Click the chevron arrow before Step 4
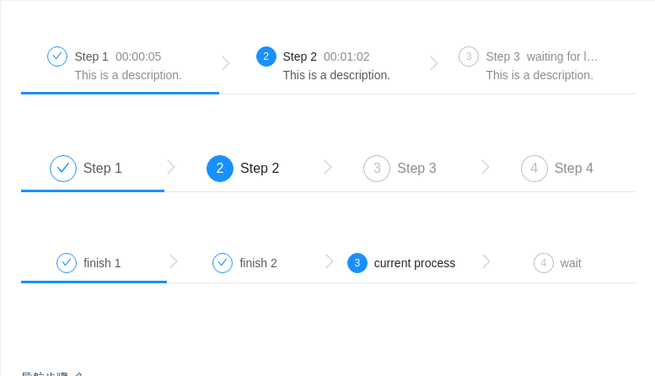This screenshot has width=655, height=376. [x=486, y=167]
